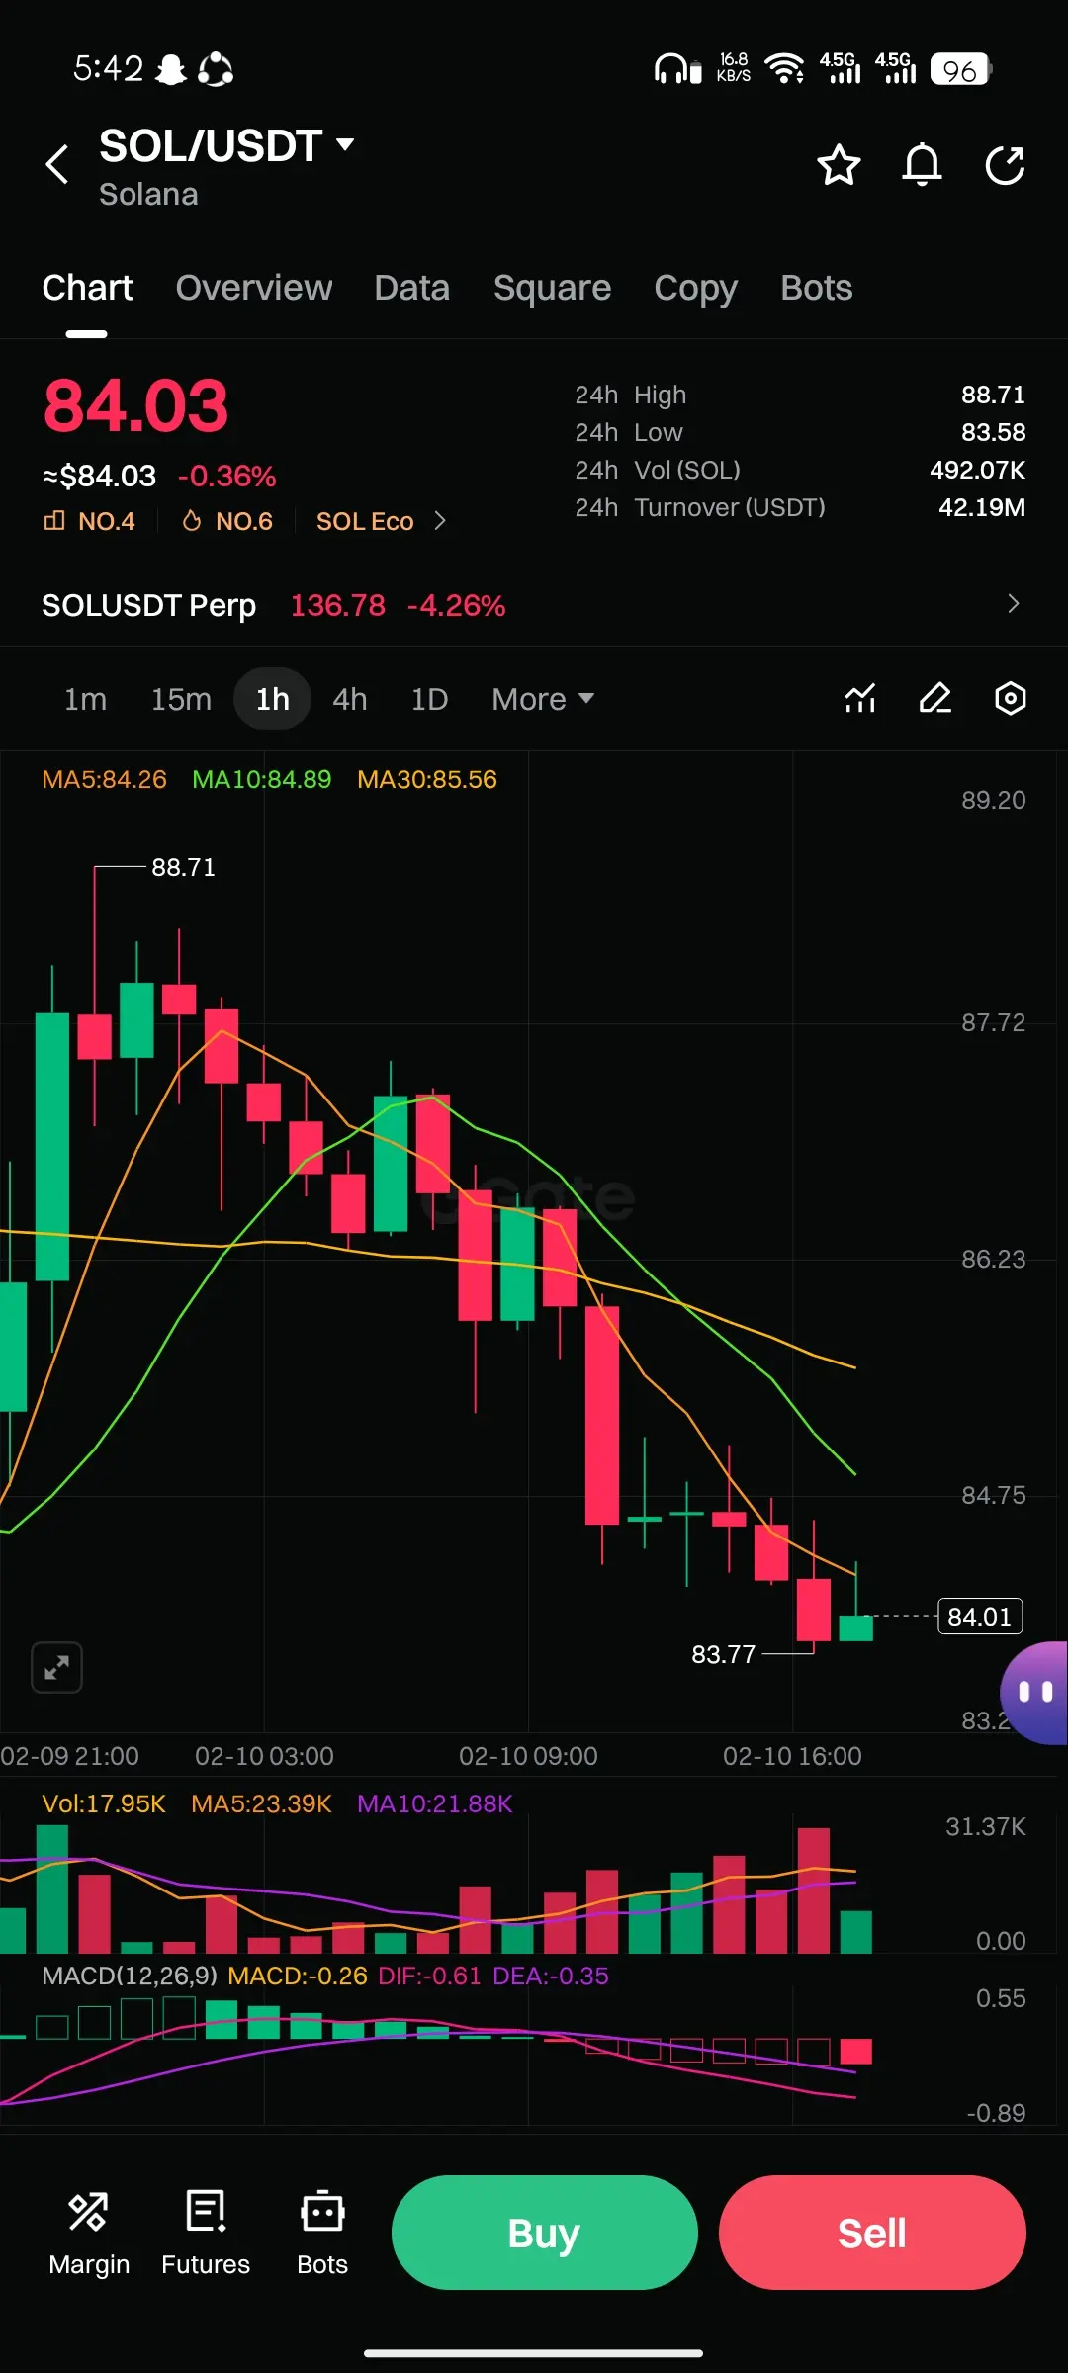The height and width of the screenshot is (2373, 1068).
Task: Tap battery indicator in status bar
Action: [960, 69]
